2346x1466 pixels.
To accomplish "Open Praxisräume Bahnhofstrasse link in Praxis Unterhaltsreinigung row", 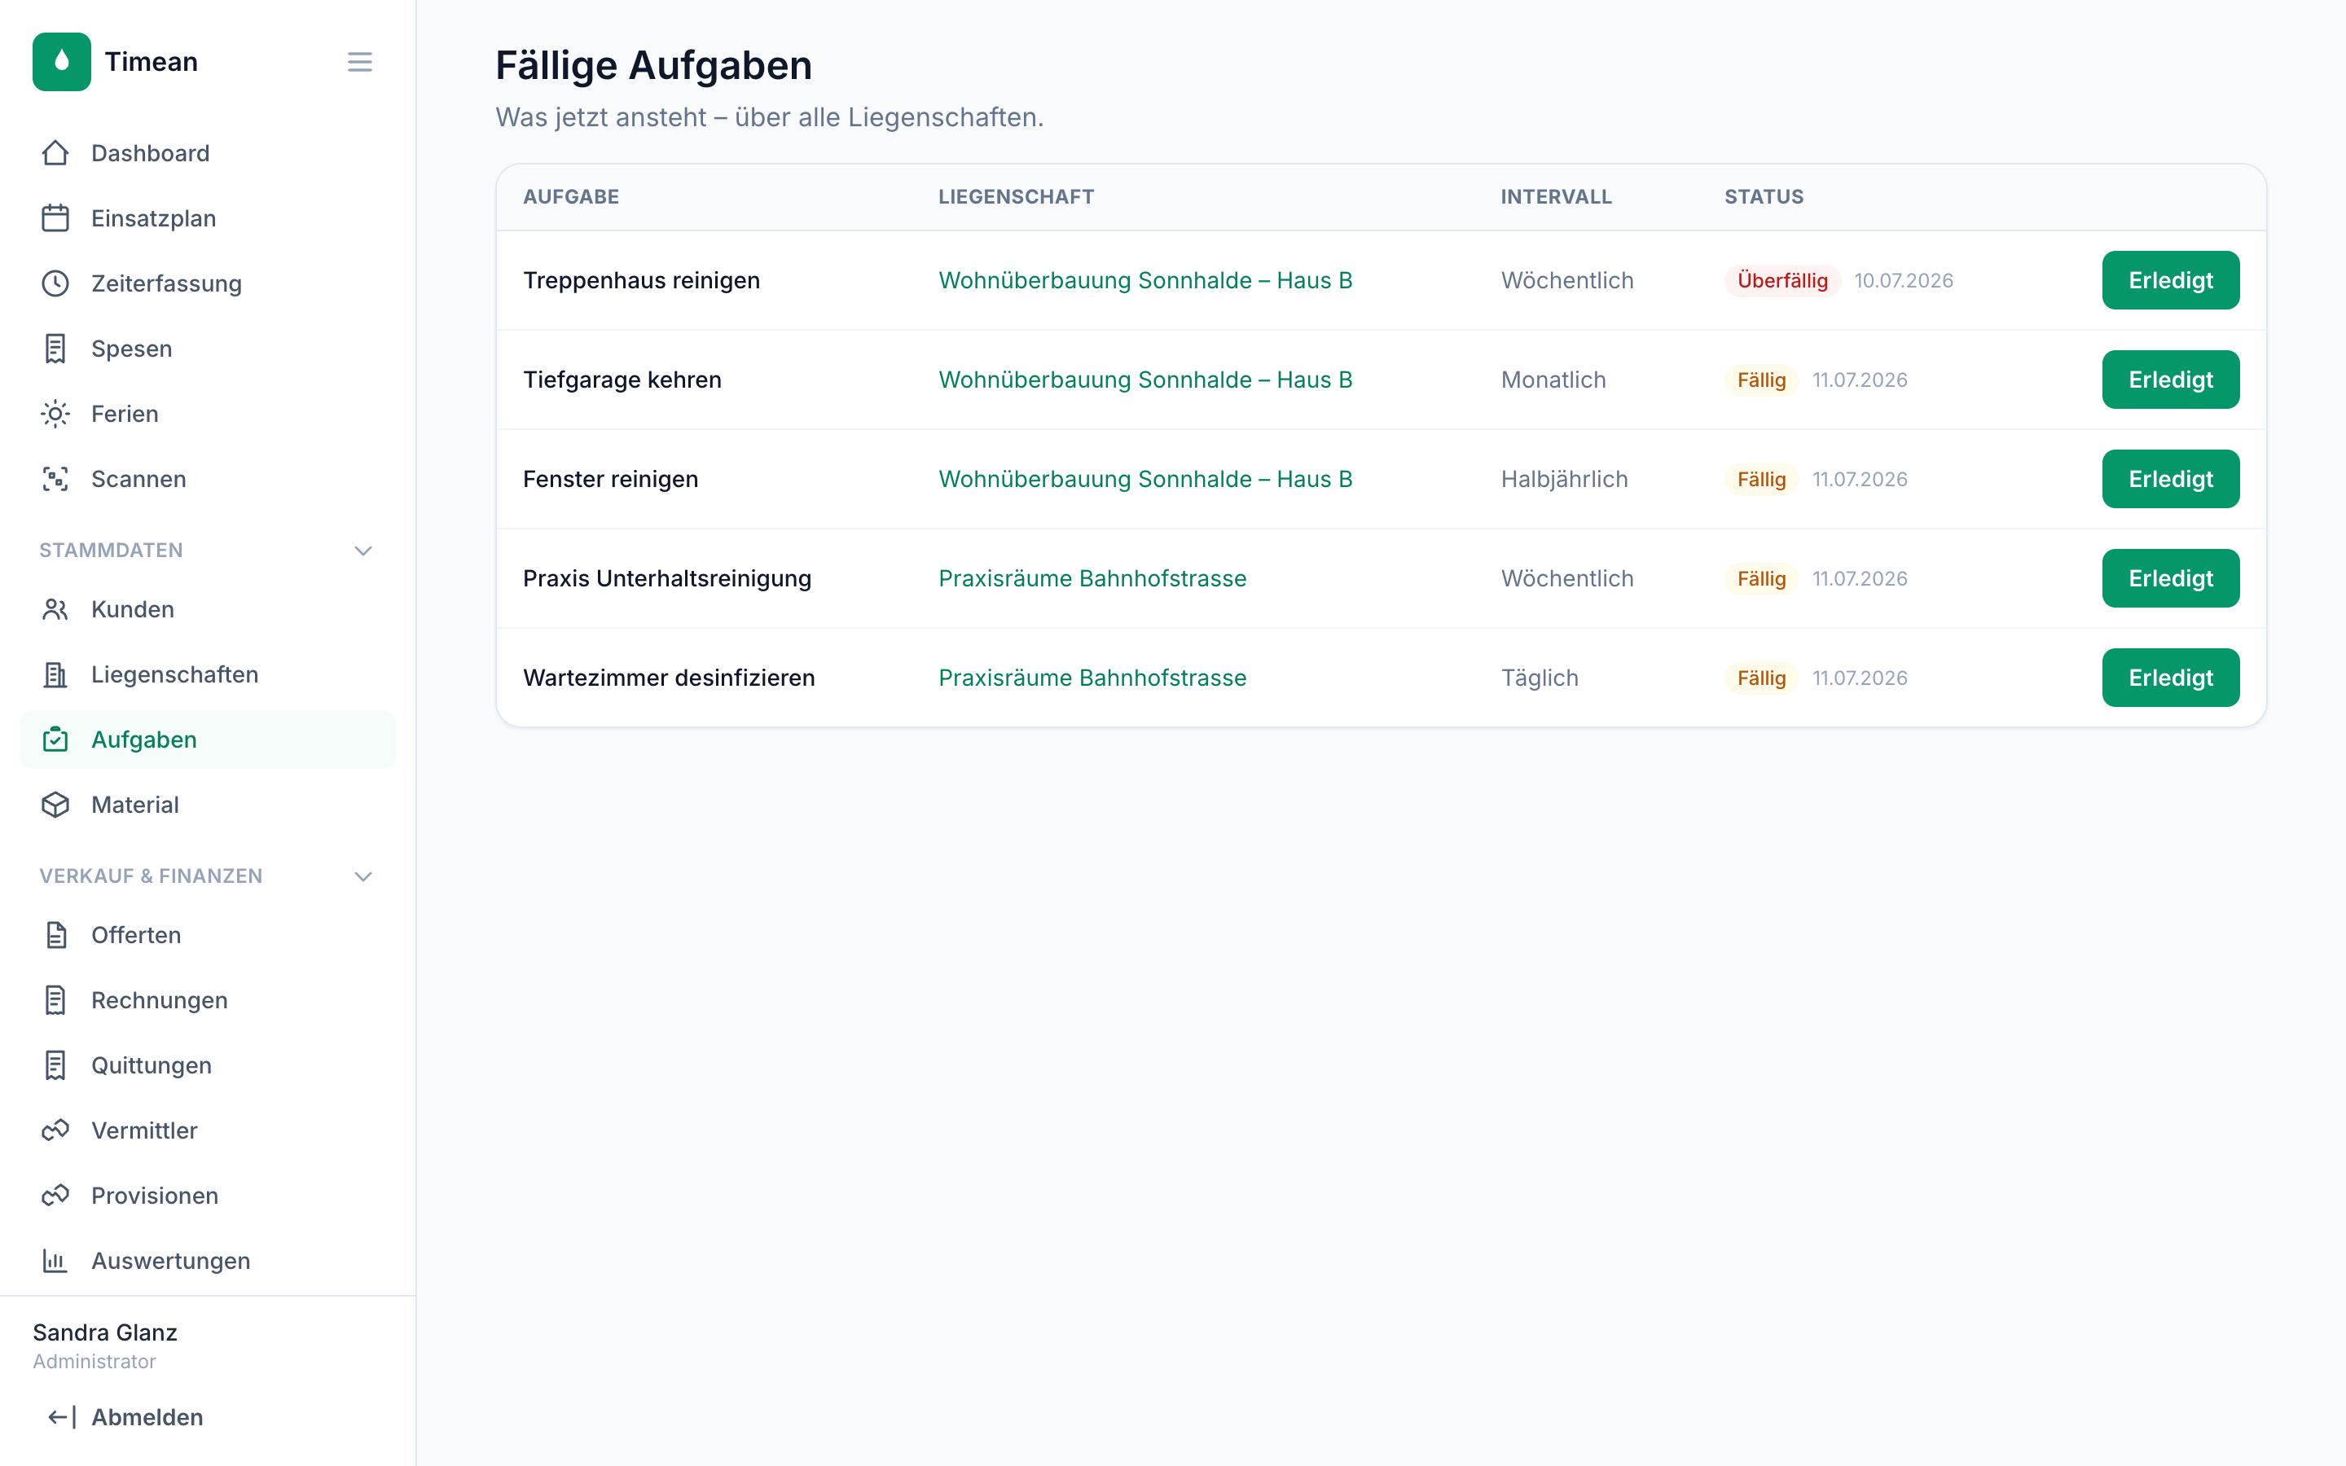I will (x=1092, y=578).
